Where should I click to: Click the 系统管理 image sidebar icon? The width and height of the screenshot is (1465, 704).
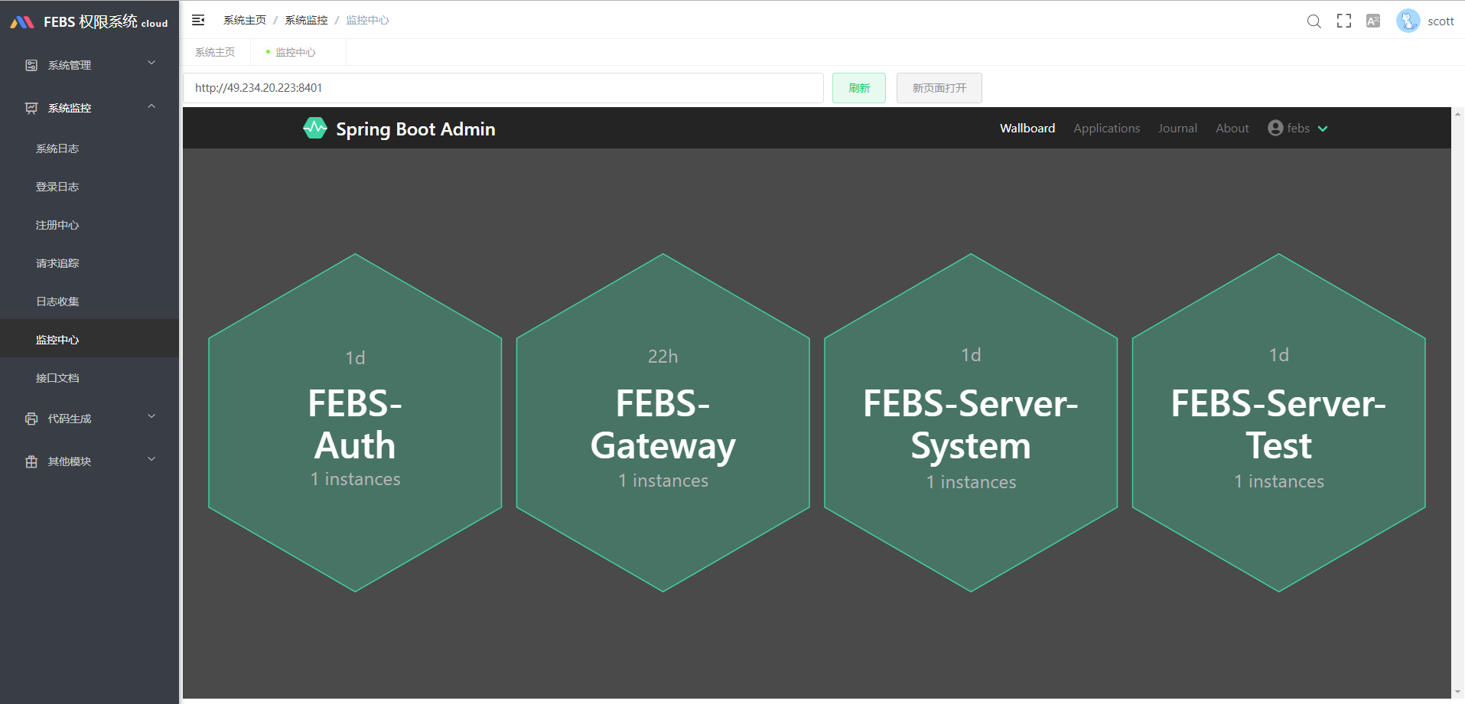(31, 65)
